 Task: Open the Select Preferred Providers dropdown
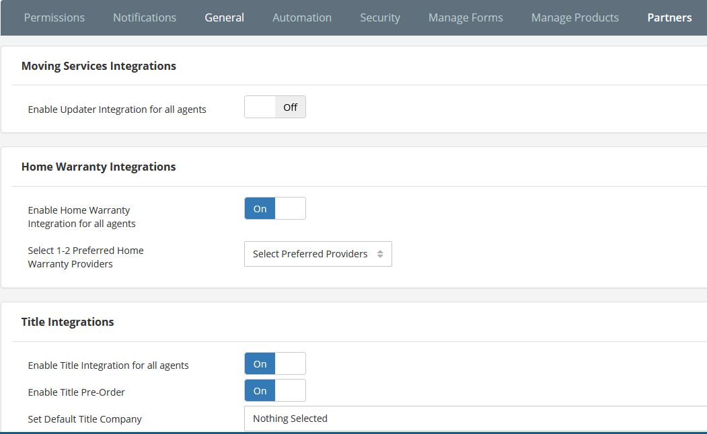click(x=318, y=254)
